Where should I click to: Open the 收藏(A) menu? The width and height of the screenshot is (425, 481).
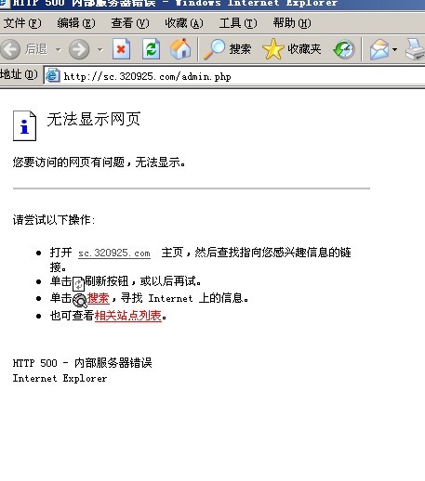[x=184, y=23]
